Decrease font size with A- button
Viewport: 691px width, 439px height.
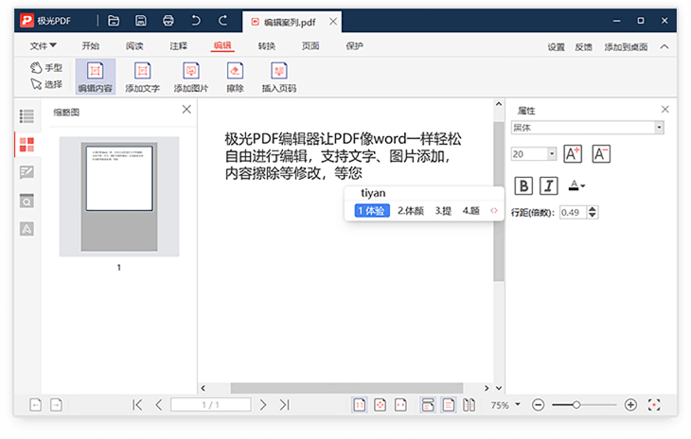[601, 154]
